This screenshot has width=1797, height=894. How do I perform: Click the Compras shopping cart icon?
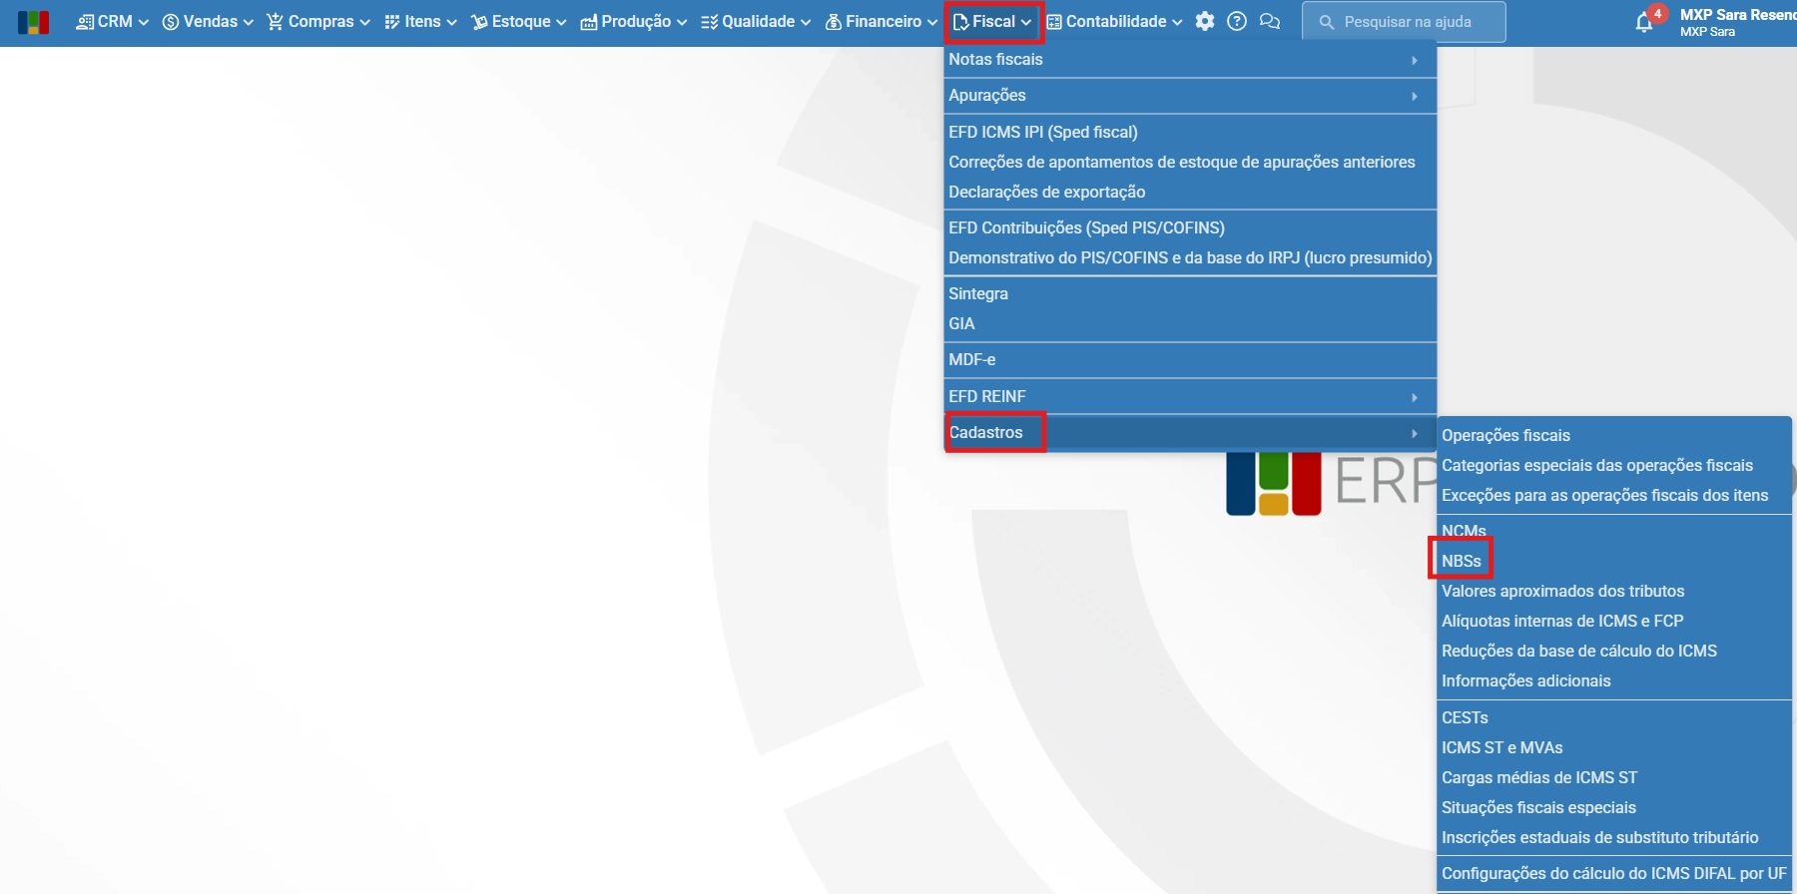[x=276, y=22]
